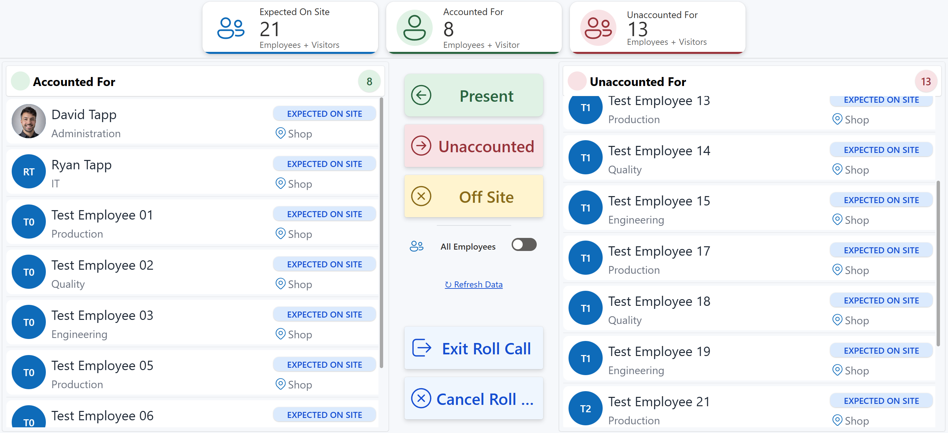948x433 pixels.
Task: Select the Expected On Site summary card
Action: (290, 27)
